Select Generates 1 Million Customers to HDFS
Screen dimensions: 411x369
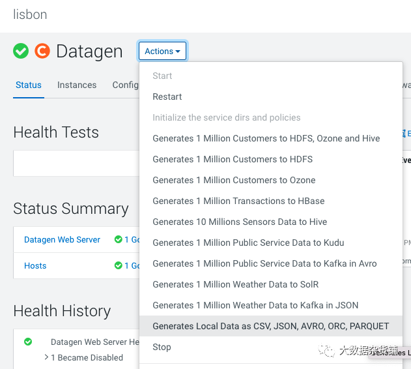tap(233, 159)
